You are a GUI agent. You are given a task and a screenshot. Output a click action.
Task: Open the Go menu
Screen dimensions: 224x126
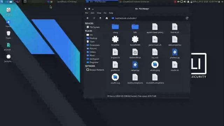pyautogui.click(x=105, y=13)
